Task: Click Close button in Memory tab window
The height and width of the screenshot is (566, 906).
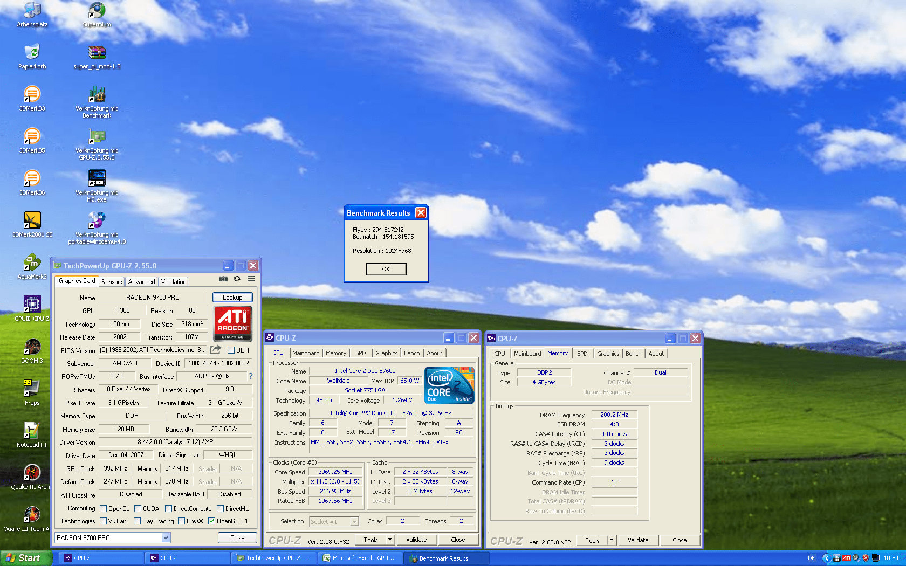Action: 679,540
